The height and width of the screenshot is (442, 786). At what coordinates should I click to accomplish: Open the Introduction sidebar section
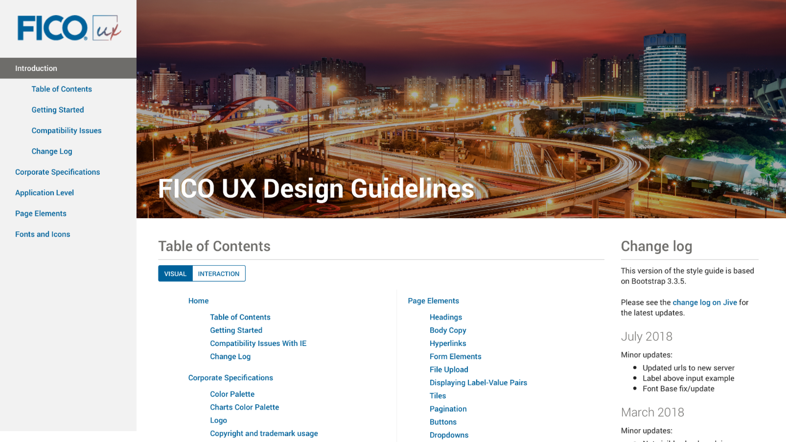(x=68, y=68)
